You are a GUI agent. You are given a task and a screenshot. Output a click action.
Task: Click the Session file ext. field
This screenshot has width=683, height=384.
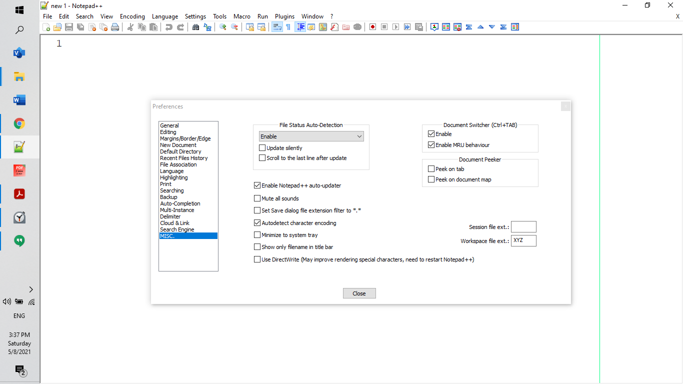[x=523, y=227]
